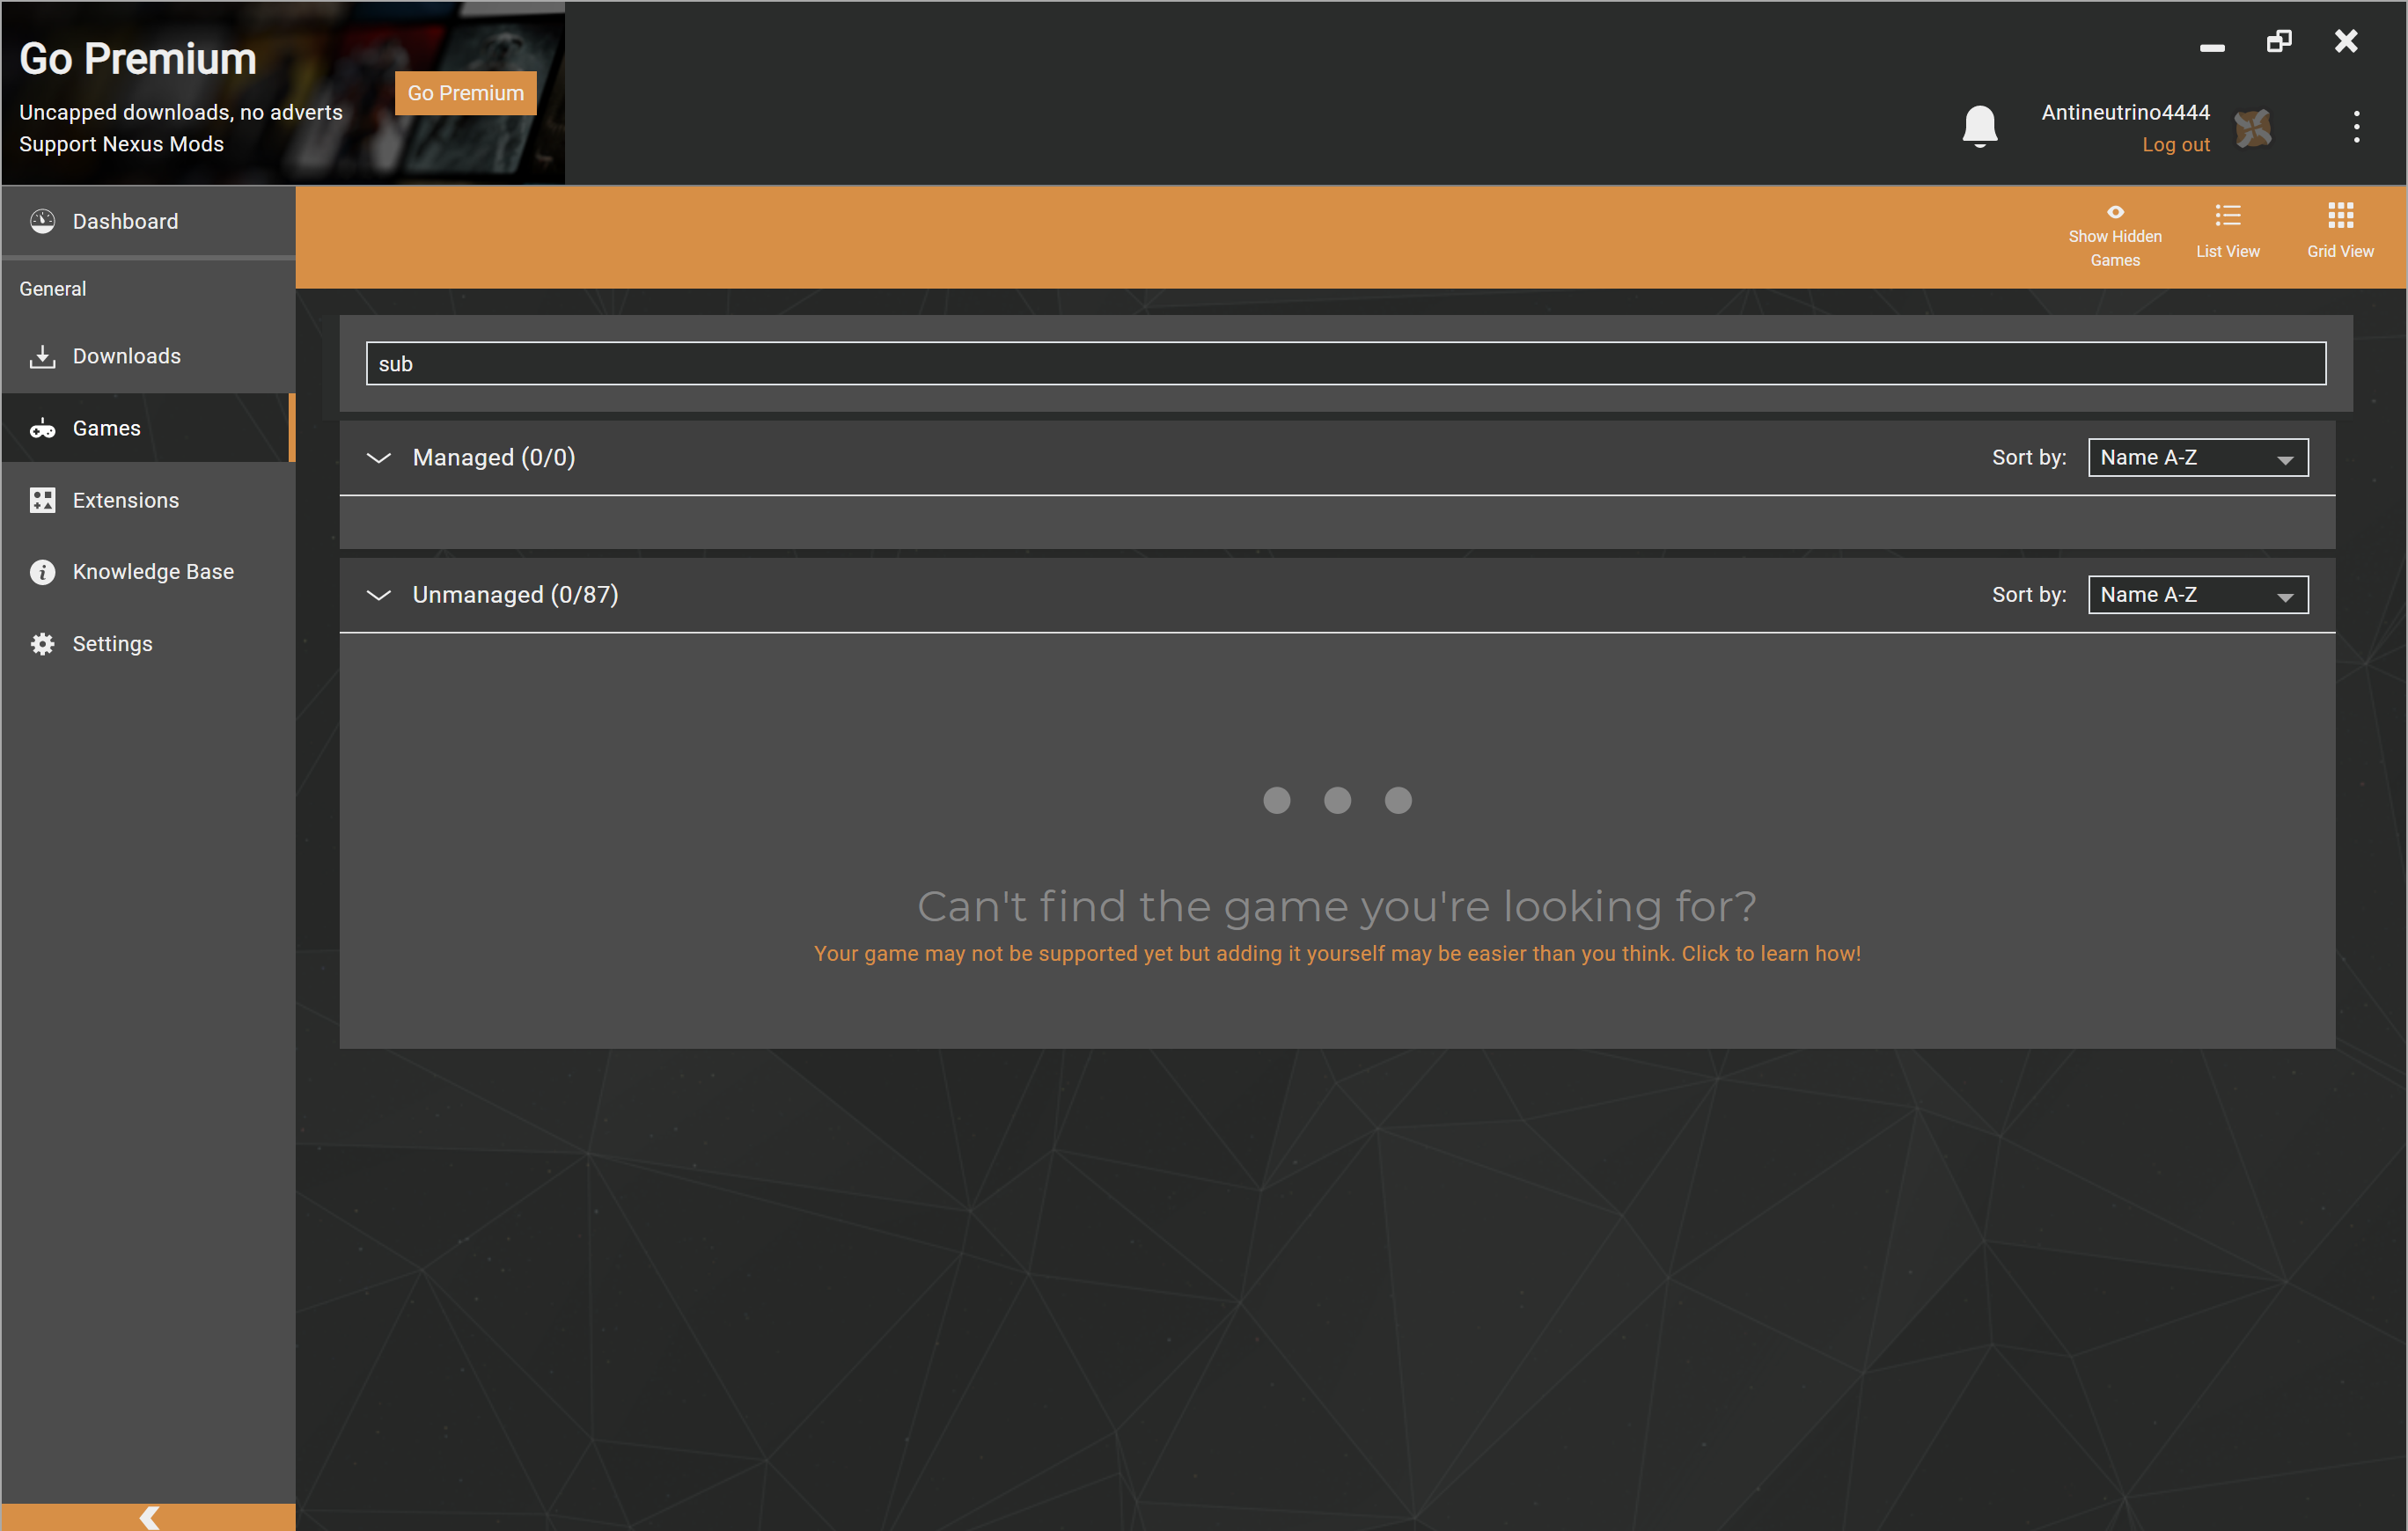Image resolution: width=2408 pixels, height=1531 pixels.
Task: Click the Settings gear icon
Action: 42,644
